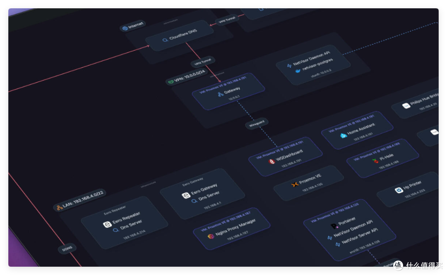Screen dimensions: 447x275
Task: Click the VM: Proxmox VE @ 192.168.4.126 header
Action: [335, 212]
